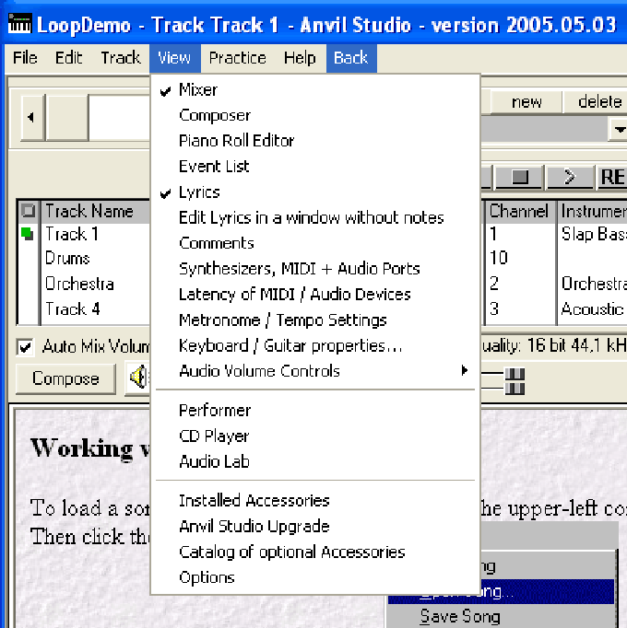Select the Track 4 row

pos(73,308)
